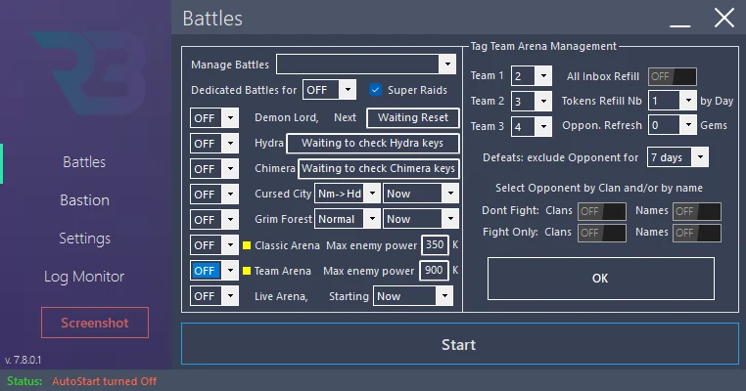Screen dimensions: 746x391
Task: Toggle the Super Raids checkbox
Action: pyautogui.click(x=375, y=90)
